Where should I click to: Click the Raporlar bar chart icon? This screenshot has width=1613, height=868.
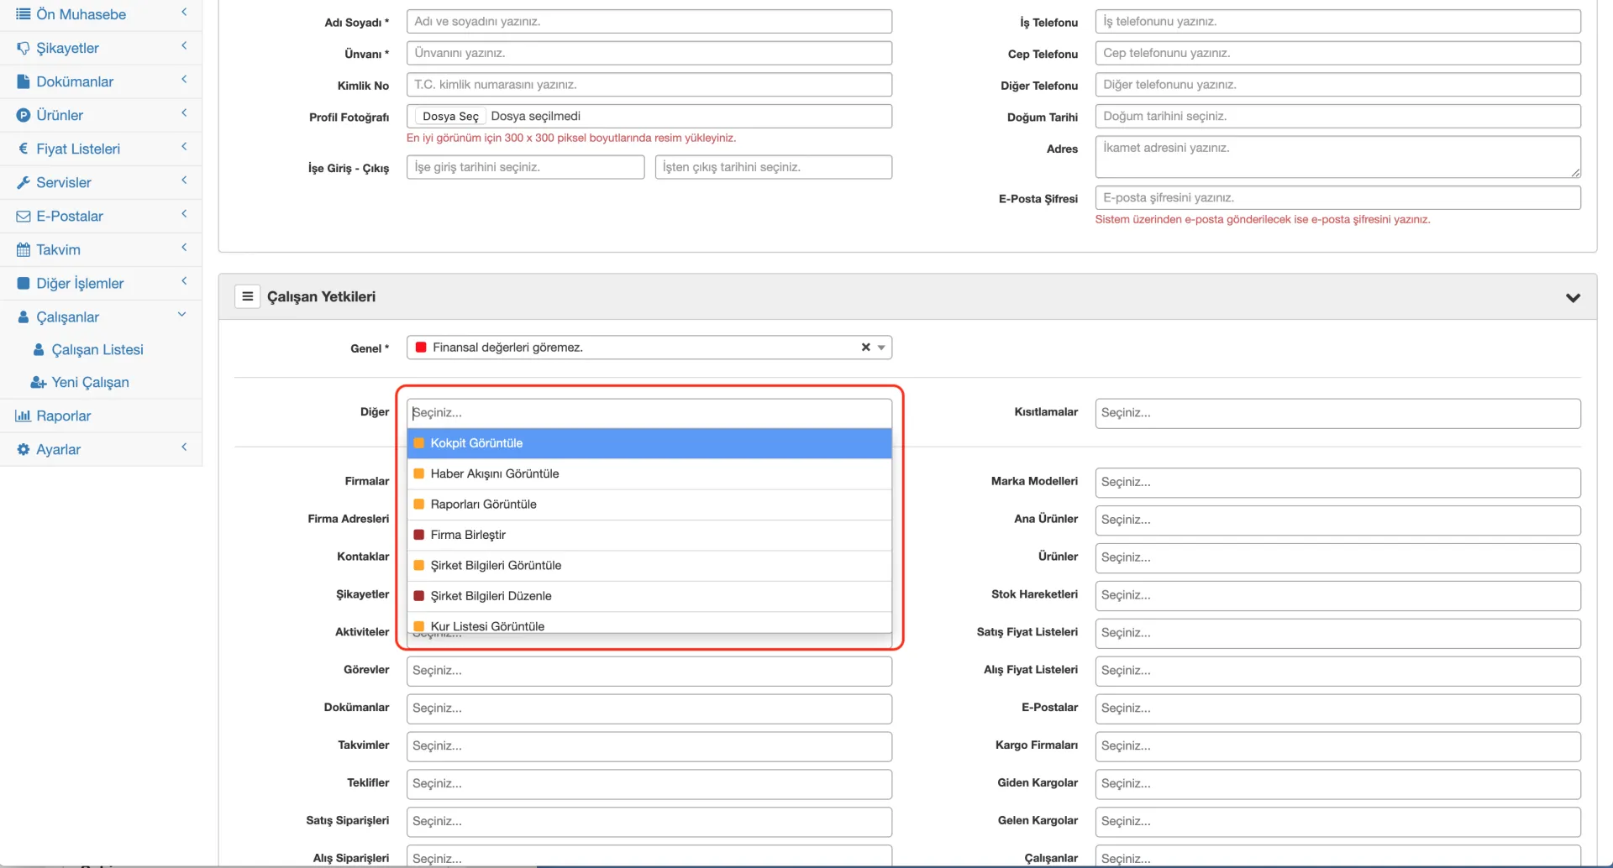point(24,416)
